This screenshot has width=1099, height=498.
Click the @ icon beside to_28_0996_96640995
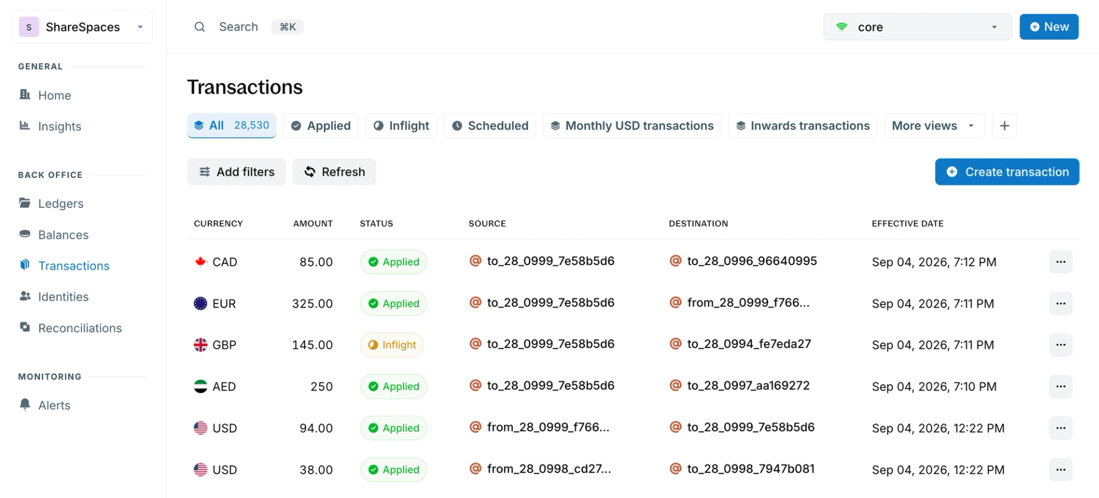675,261
